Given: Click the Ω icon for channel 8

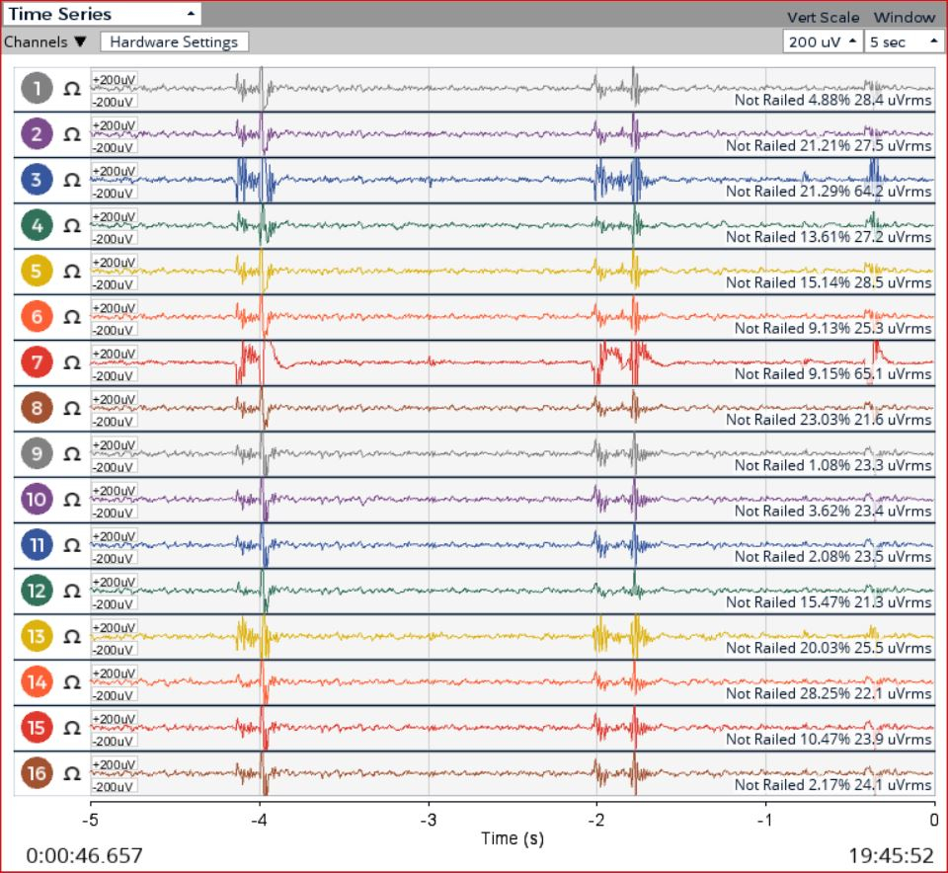Looking at the screenshot, I should pos(69,408).
